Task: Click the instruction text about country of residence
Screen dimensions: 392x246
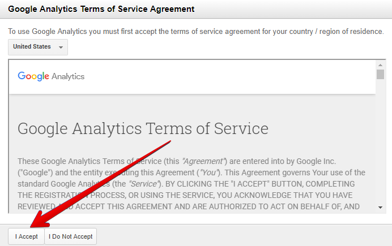Action: (196, 32)
